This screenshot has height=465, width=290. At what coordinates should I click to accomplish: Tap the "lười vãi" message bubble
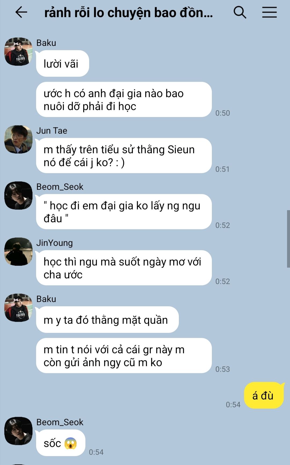click(x=63, y=64)
